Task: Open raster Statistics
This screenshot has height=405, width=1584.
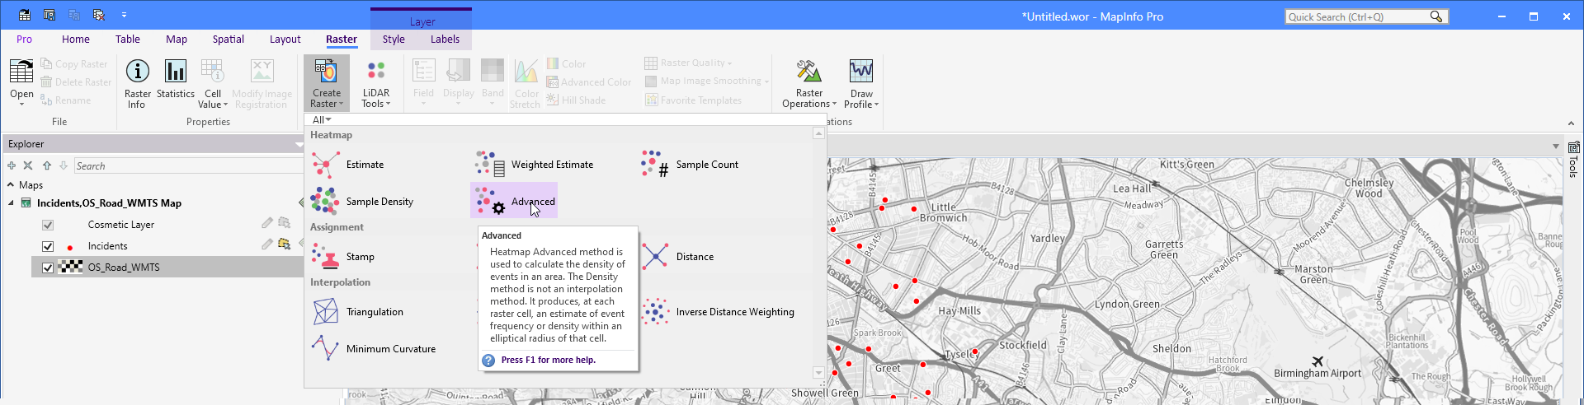Action: coord(175,79)
